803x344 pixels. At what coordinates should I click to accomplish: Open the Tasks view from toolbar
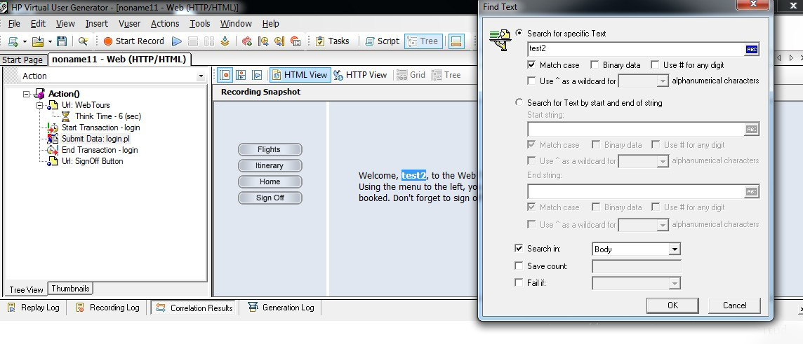coord(333,41)
